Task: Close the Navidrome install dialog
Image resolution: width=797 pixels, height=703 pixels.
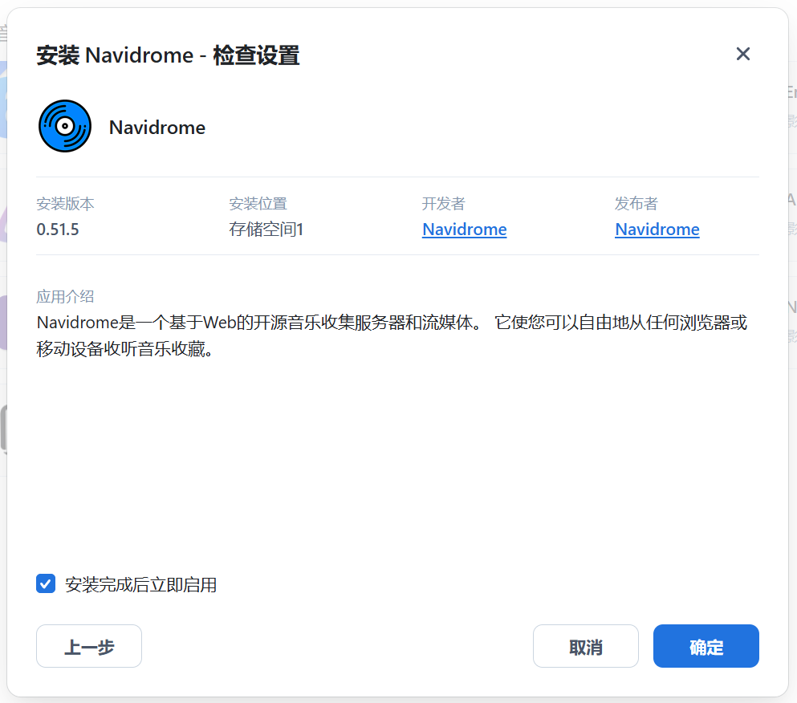Action: [x=742, y=54]
